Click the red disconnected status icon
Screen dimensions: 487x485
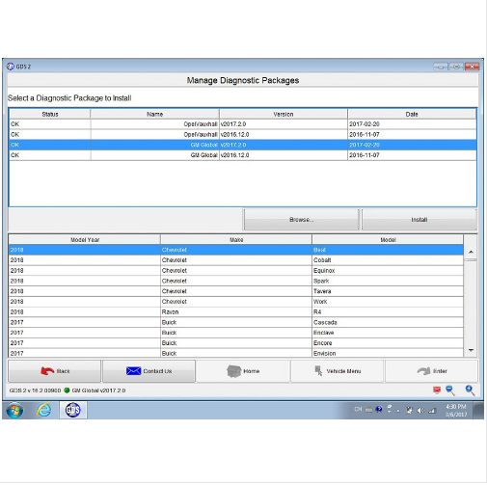[x=437, y=391]
